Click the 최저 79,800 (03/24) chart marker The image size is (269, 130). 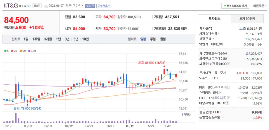(x=28, y=108)
